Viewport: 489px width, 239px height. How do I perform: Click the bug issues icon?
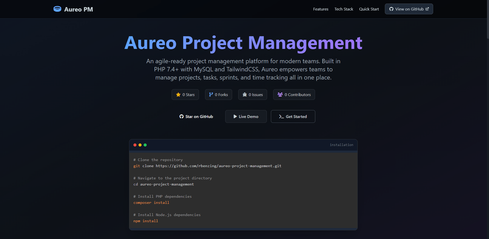pos(245,95)
